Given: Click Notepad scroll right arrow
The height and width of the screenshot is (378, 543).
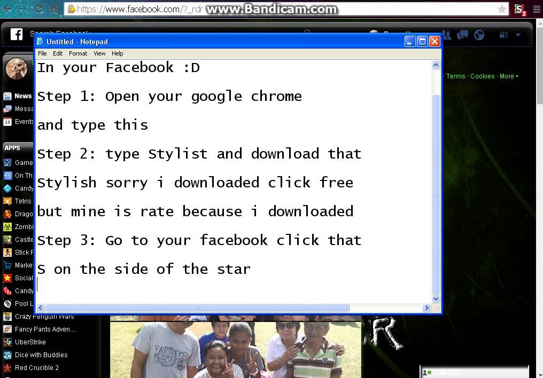Looking at the screenshot, I should point(426,308).
